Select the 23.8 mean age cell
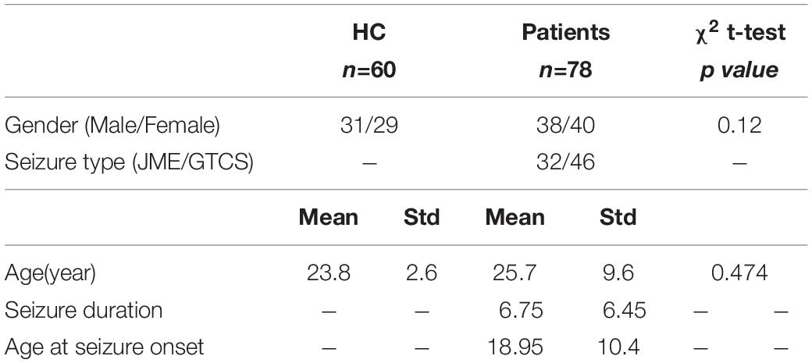Image resolution: width=812 pixels, height=363 pixels. [x=329, y=273]
